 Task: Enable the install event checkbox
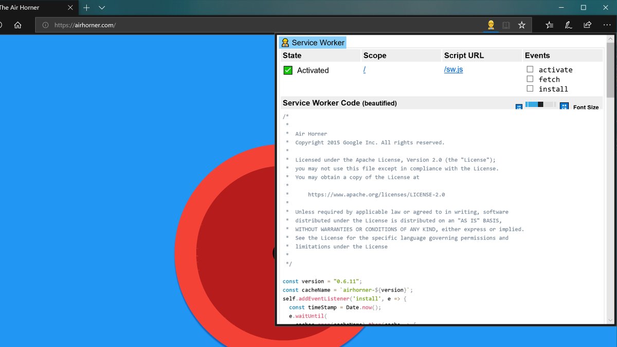point(530,88)
